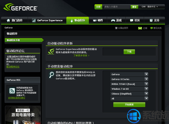
Task: Click the chat bubble icon beside 社区
Action: pos(132,20)
